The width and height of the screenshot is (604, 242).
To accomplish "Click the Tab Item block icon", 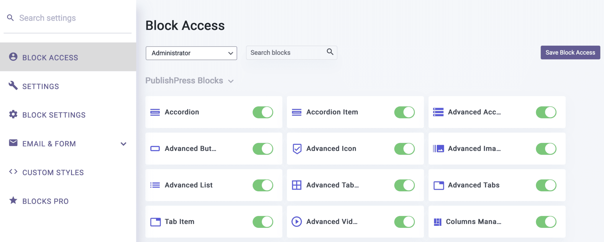I will [x=155, y=222].
